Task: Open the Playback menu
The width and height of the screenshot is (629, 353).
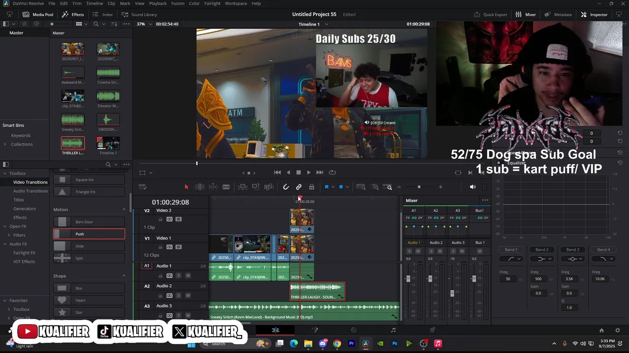Action: click(x=158, y=3)
